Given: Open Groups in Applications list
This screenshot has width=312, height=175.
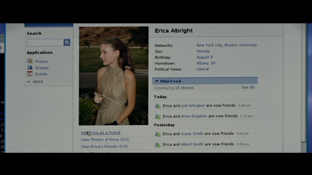Looking at the screenshot, I should (x=42, y=68).
